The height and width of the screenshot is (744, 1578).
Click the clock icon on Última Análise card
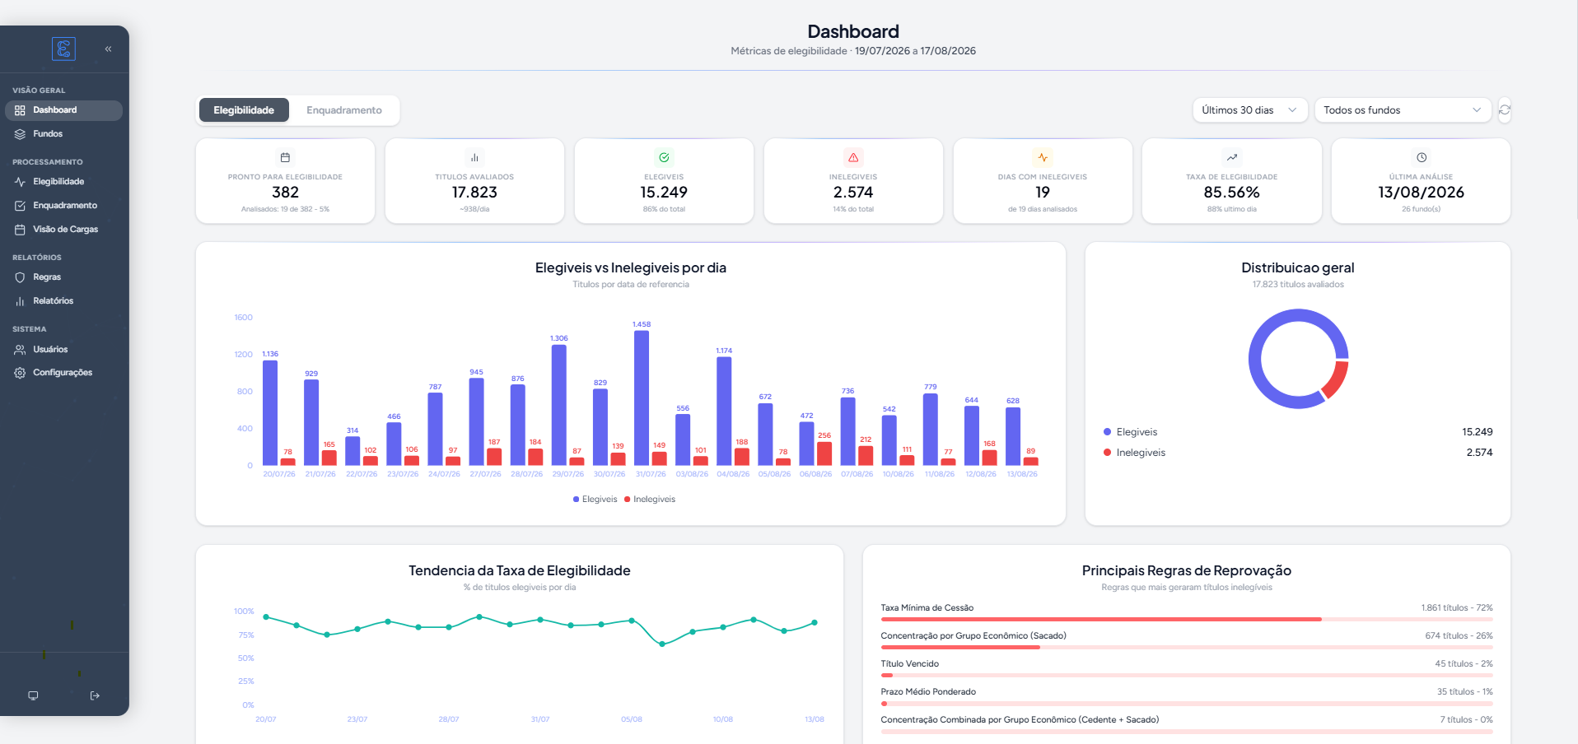click(x=1422, y=157)
